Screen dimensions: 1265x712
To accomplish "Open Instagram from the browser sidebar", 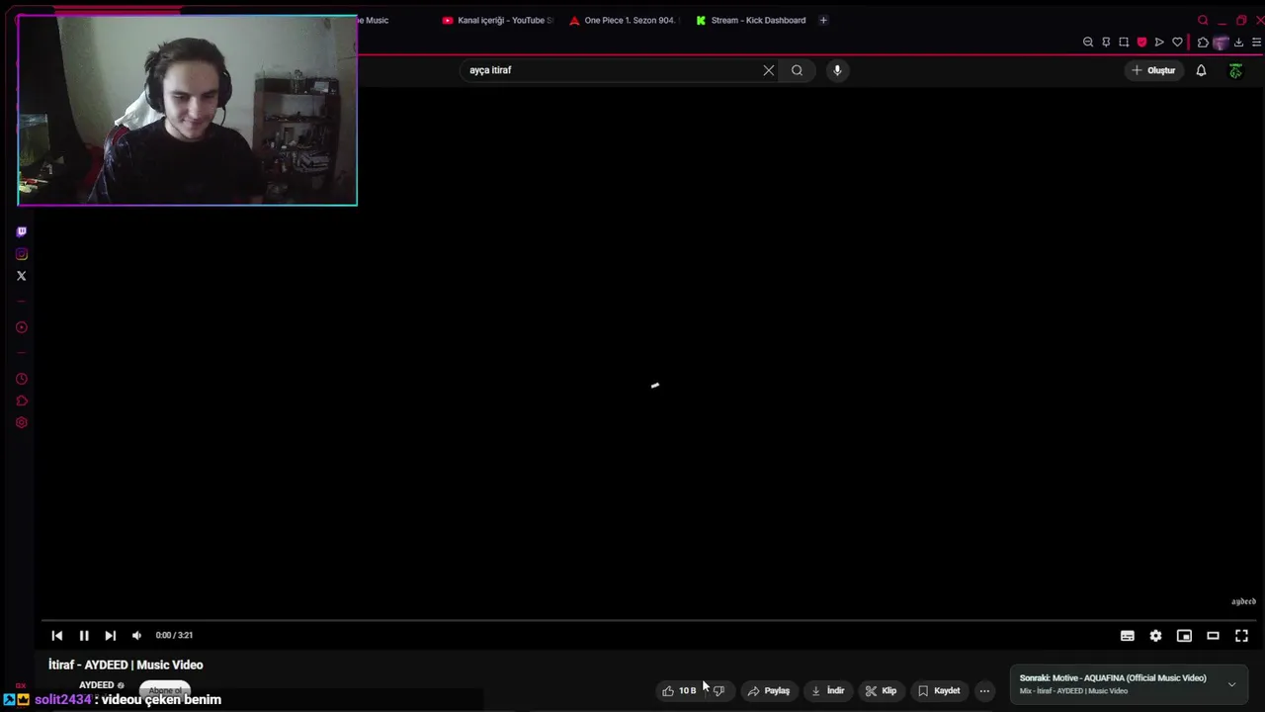I will 22,254.
